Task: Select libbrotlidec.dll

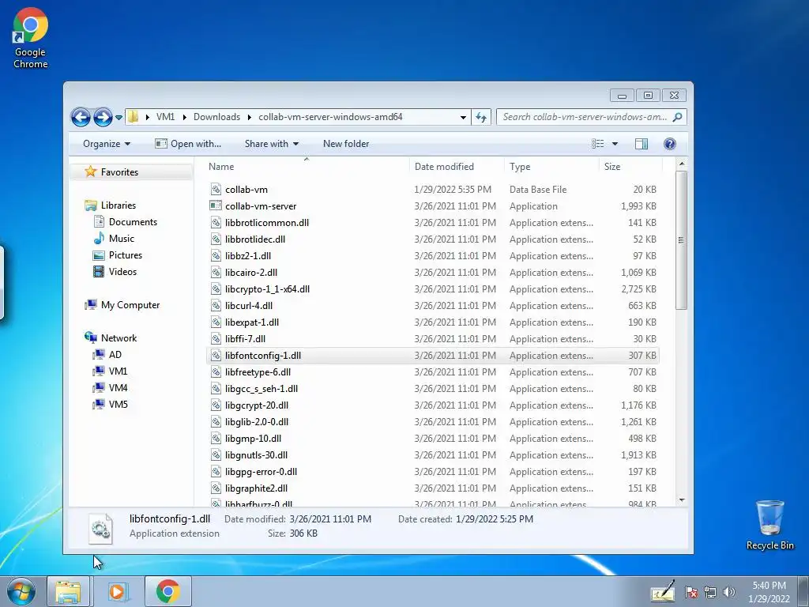Action: pyautogui.click(x=432, y=239)
